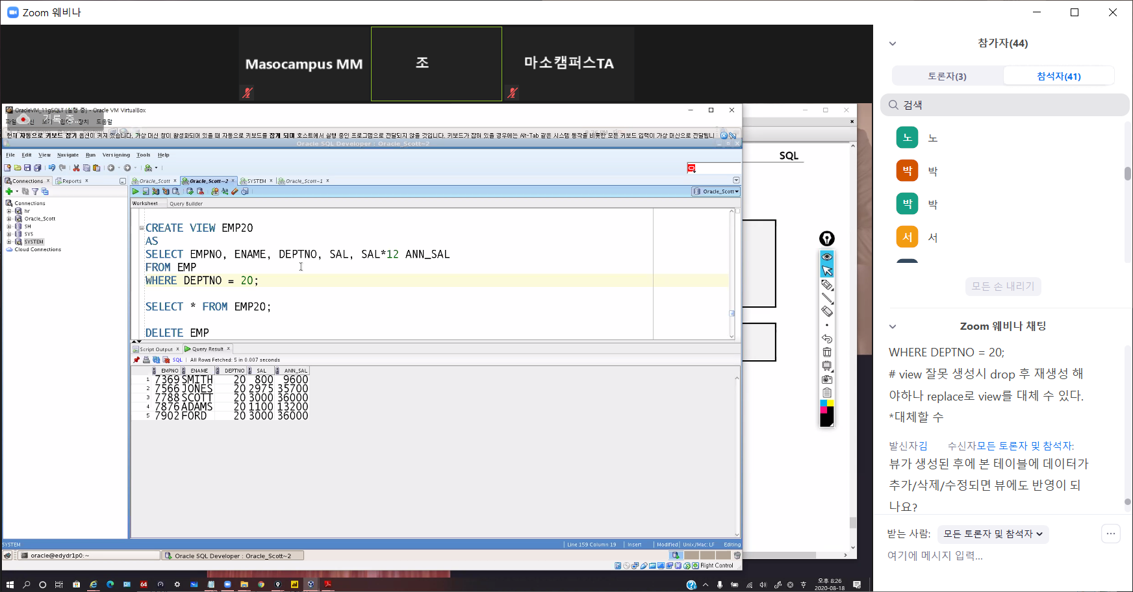Click the camera screenshot icon in the annotation toolbar
This screenshot has width=1133, height=592.
pos(827,380)
